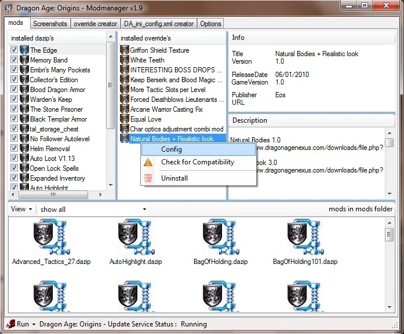Switch to the override creator tab
The height and width of the screenshot is (334, 404).
(95, 24)
